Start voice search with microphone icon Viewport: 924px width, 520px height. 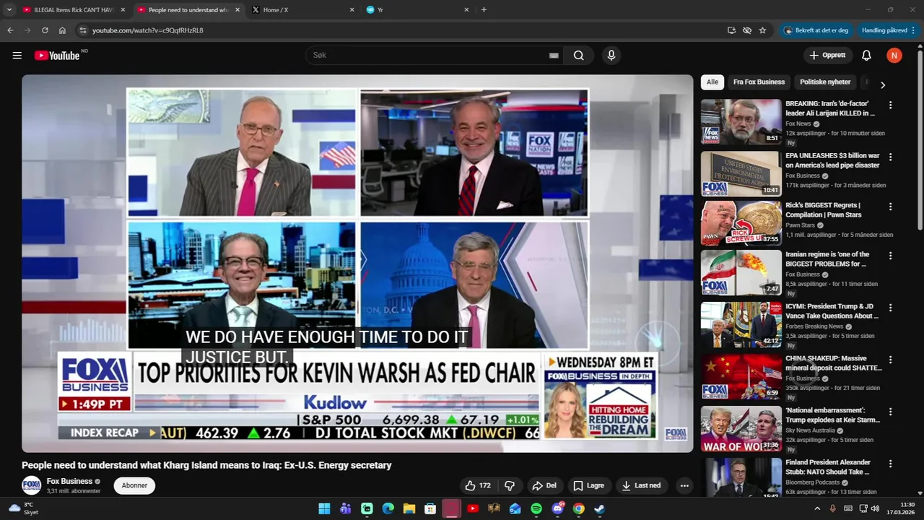click(x=611, y=56)
